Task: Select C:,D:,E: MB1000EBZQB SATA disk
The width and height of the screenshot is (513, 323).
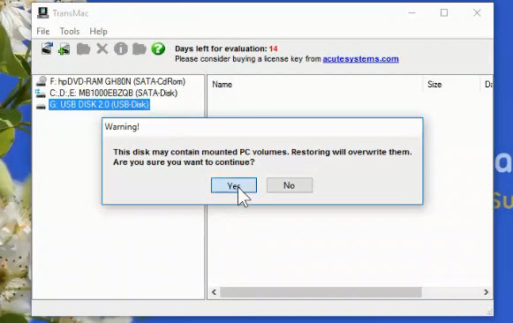Action: [113, 94]
